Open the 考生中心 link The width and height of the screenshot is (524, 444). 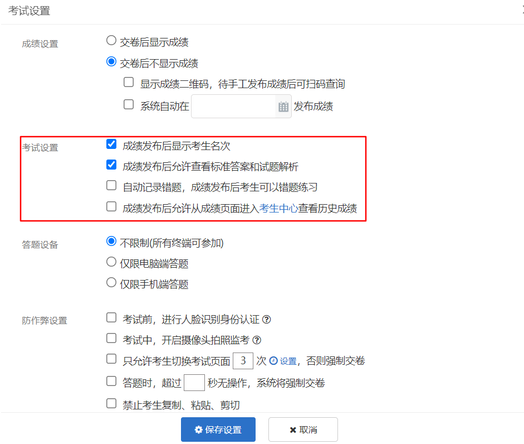point(278,208)
